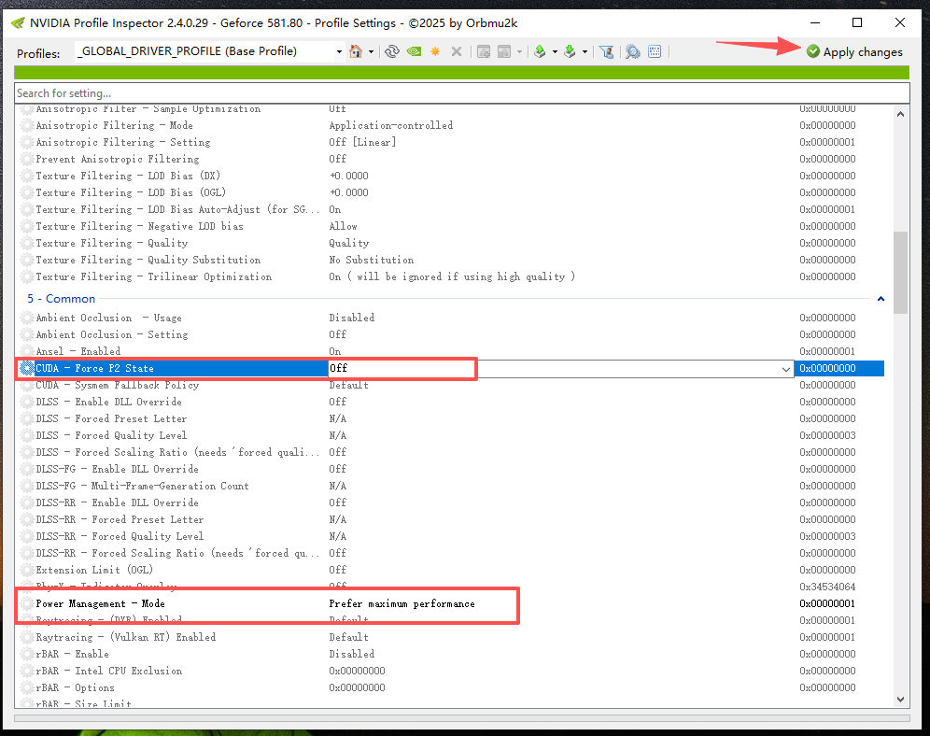930x736 pixels.
Task: Click the gear icon beside Prevent Anisotropic Filtering
Action: pyautogui.click(x=27, y=160)
